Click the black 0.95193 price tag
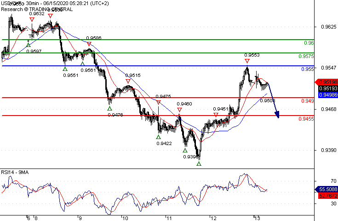The image size is (338, 221). 328,88
